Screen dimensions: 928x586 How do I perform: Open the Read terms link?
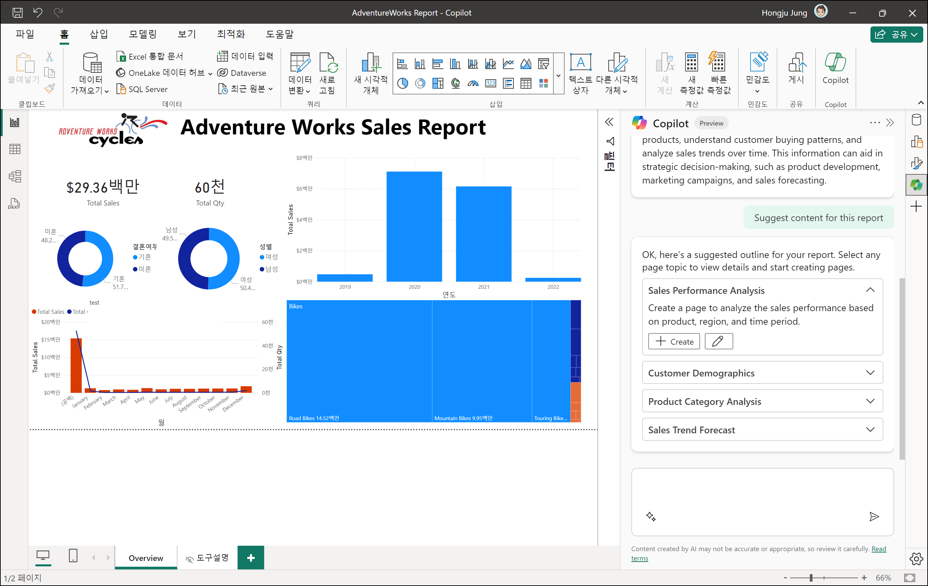coord(879,549)
